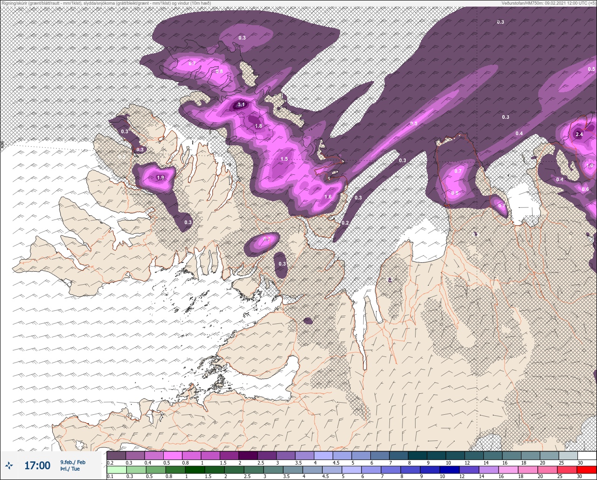
Task: Click the '9.feb./ Feb' date label
Action: click(73, 462)
